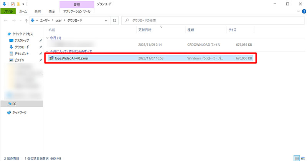Open Explorer help question mark icon
307x161 pixels.
[304, 12]
